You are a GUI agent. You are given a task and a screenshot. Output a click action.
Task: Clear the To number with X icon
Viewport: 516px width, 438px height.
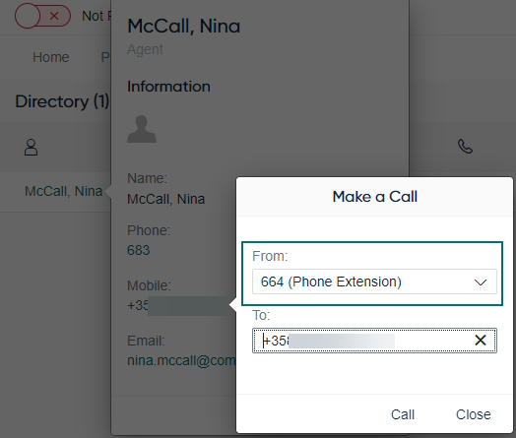click(x=481, y=340)
